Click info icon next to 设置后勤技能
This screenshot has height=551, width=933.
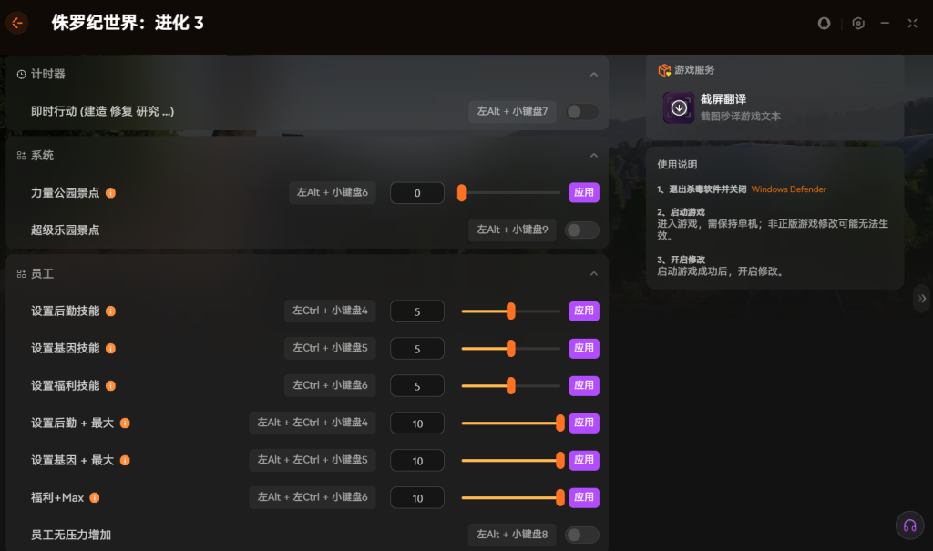click(x=111, y=311)
